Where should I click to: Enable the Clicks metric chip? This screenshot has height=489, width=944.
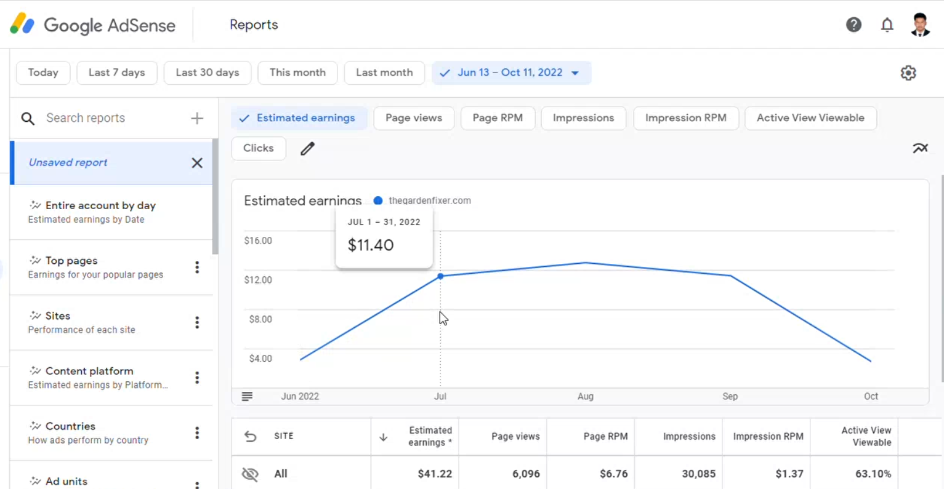point(259,148)
